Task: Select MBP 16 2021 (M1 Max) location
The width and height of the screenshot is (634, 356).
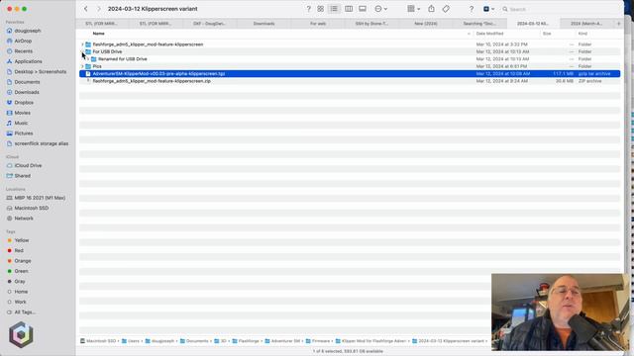Action: (x=40, y=198)
